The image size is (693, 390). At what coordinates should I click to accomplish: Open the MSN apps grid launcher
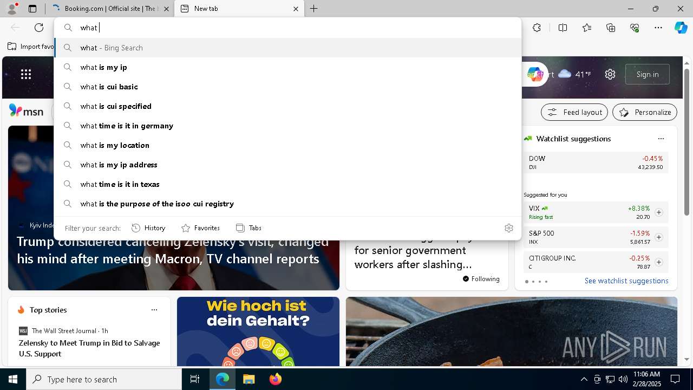click(26, 74)
